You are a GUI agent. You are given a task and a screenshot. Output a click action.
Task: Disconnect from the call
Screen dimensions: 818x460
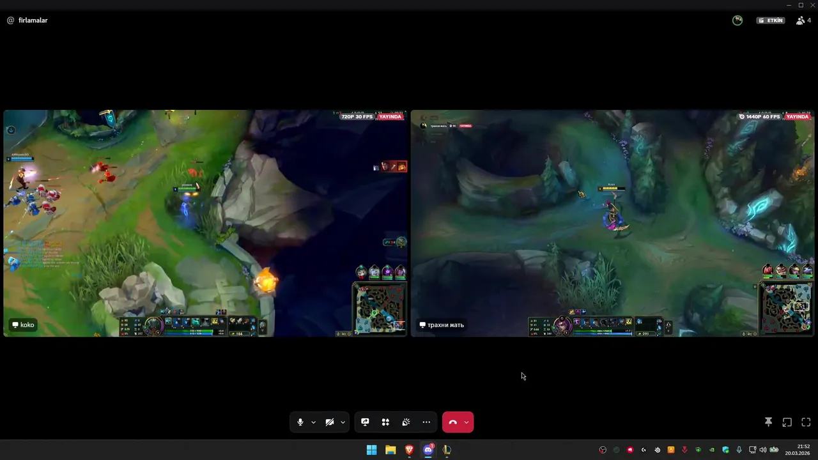point(452,422)
